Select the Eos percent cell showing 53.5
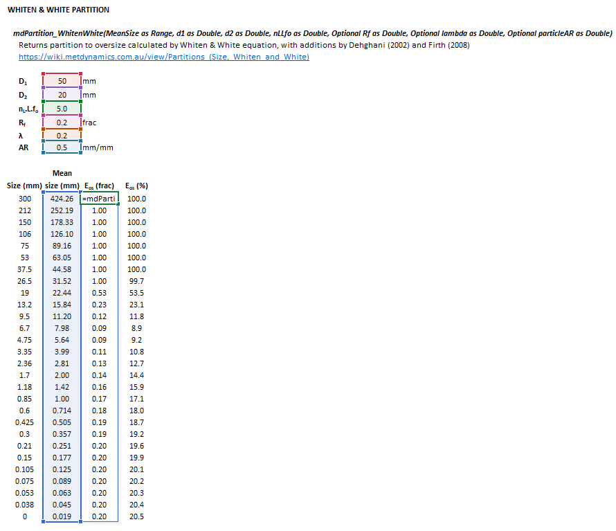 pyautogui.click(x=136, y=293)
